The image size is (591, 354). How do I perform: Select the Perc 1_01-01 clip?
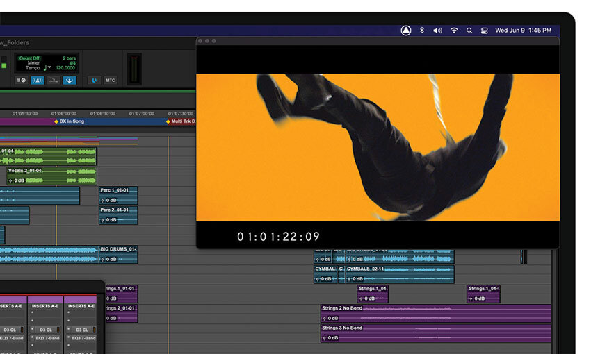coord(118,195)
